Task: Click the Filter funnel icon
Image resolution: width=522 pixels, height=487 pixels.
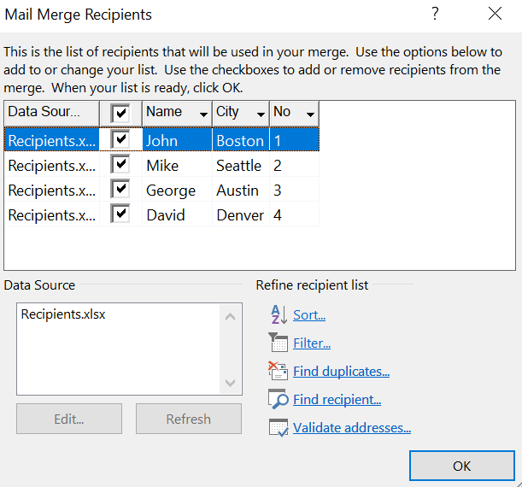Action: pyautogui.click(x=279, y=343)
